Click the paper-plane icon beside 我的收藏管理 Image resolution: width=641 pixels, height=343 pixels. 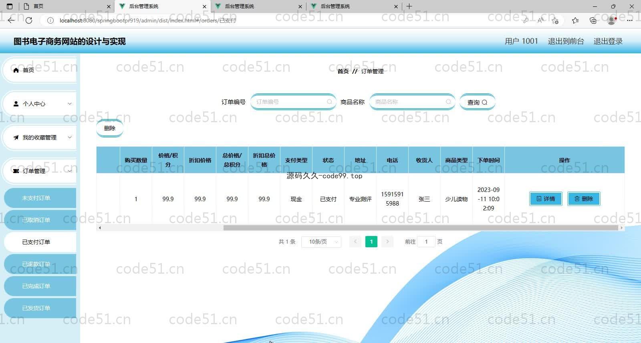16,137
